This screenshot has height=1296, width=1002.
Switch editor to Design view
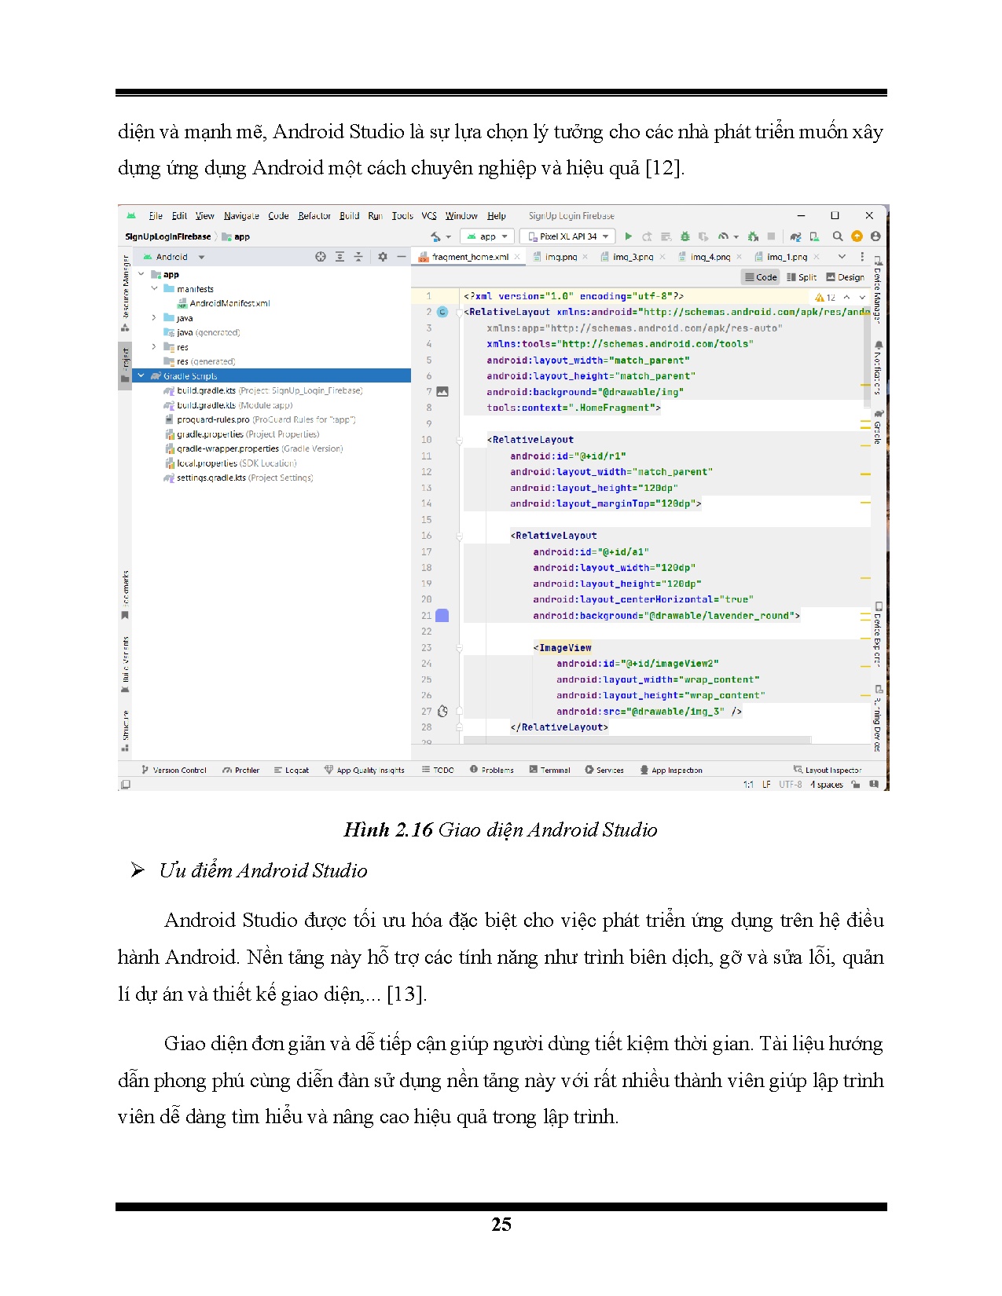tap(846, 277)
